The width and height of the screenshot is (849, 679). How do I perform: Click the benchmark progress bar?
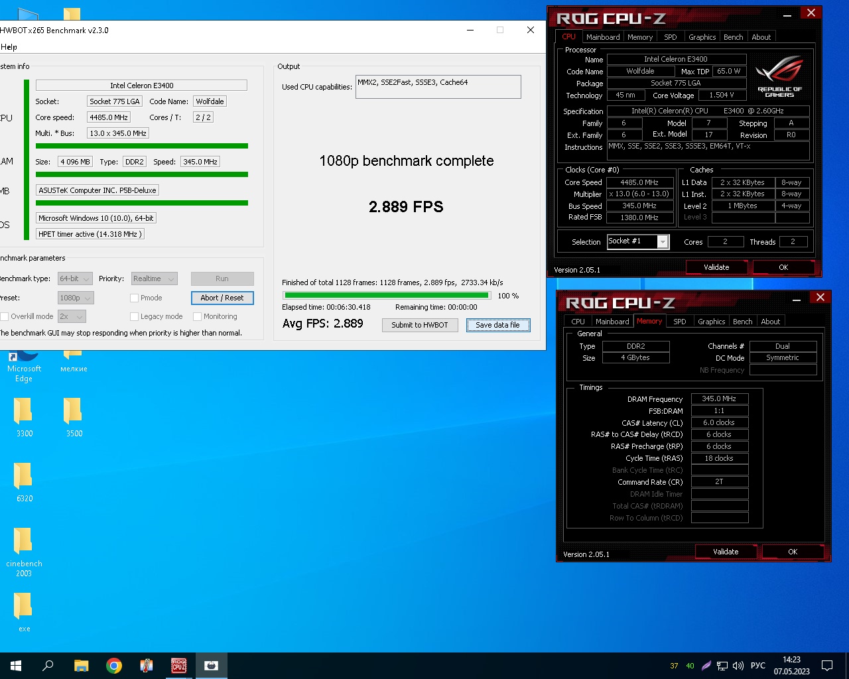coord(387,296)
